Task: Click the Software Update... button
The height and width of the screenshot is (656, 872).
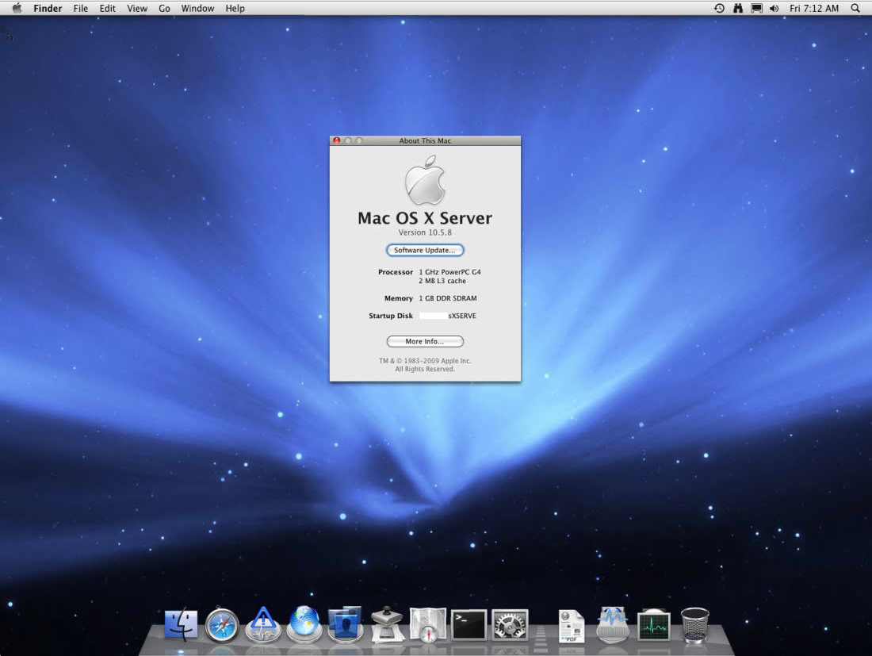Action: (x=425, y=250)
